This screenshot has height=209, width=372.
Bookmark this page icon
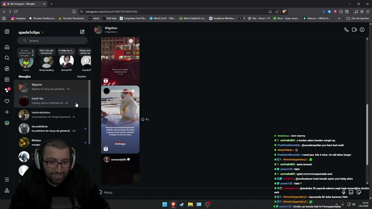[x=74, y=12]
